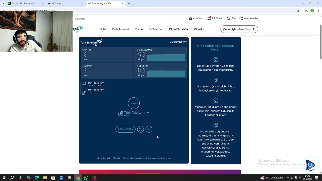The image size is (322, 181).
Task: Open the Chrome profile avatar
Action: click(312, 11)
